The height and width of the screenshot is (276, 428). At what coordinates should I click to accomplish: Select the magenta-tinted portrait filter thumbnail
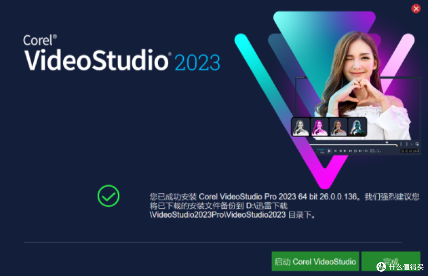319,127
